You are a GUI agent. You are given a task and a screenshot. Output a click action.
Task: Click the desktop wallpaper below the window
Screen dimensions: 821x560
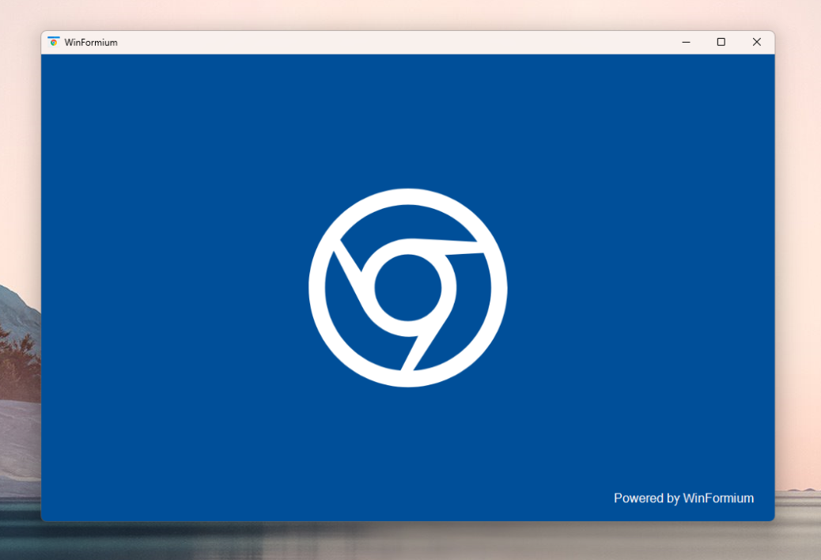pos(395,542)
